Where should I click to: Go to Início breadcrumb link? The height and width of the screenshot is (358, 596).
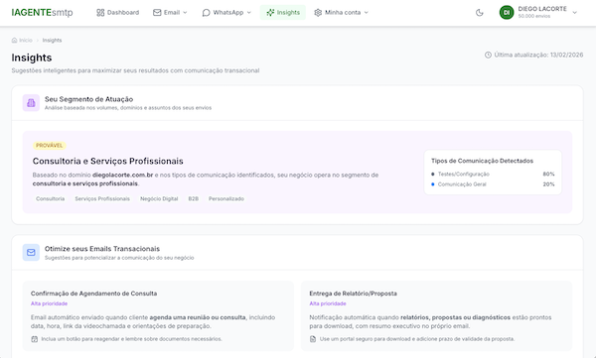pos(26,41)
